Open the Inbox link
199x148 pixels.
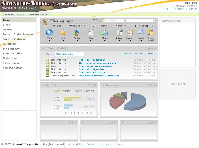(138, 53)
